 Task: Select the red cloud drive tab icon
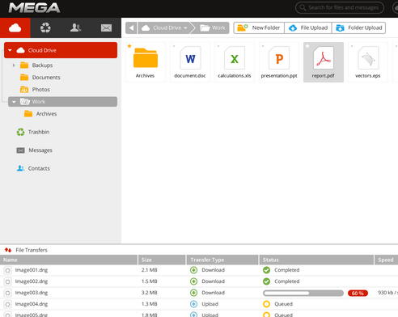pos(15,27)
